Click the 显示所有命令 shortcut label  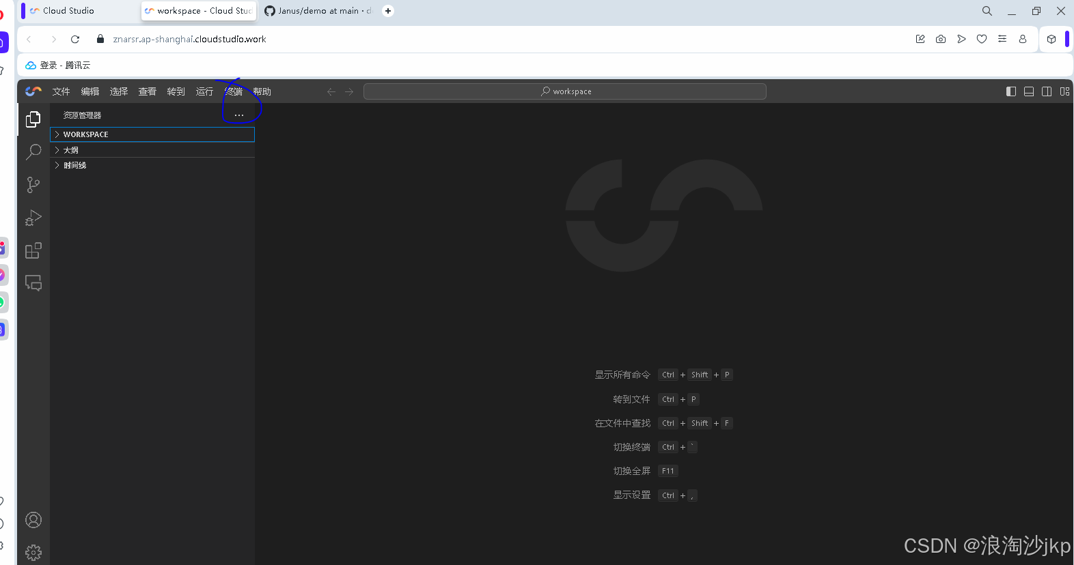pyautogui.click(x=622, y=375)
